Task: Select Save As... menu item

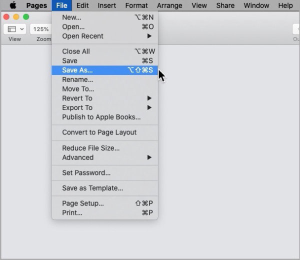Action: 105,70
